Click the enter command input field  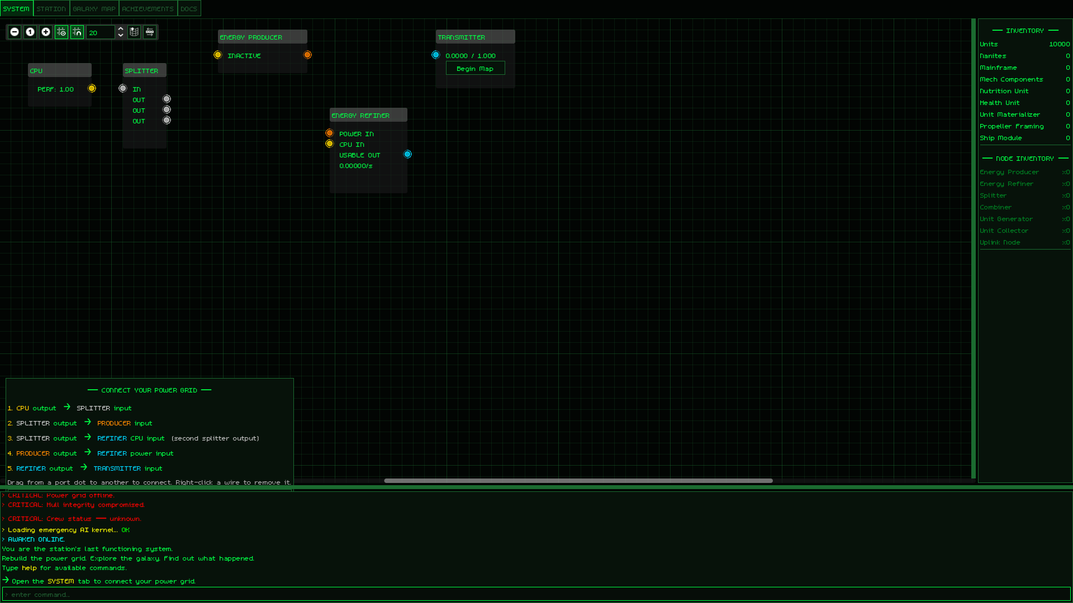536,594
